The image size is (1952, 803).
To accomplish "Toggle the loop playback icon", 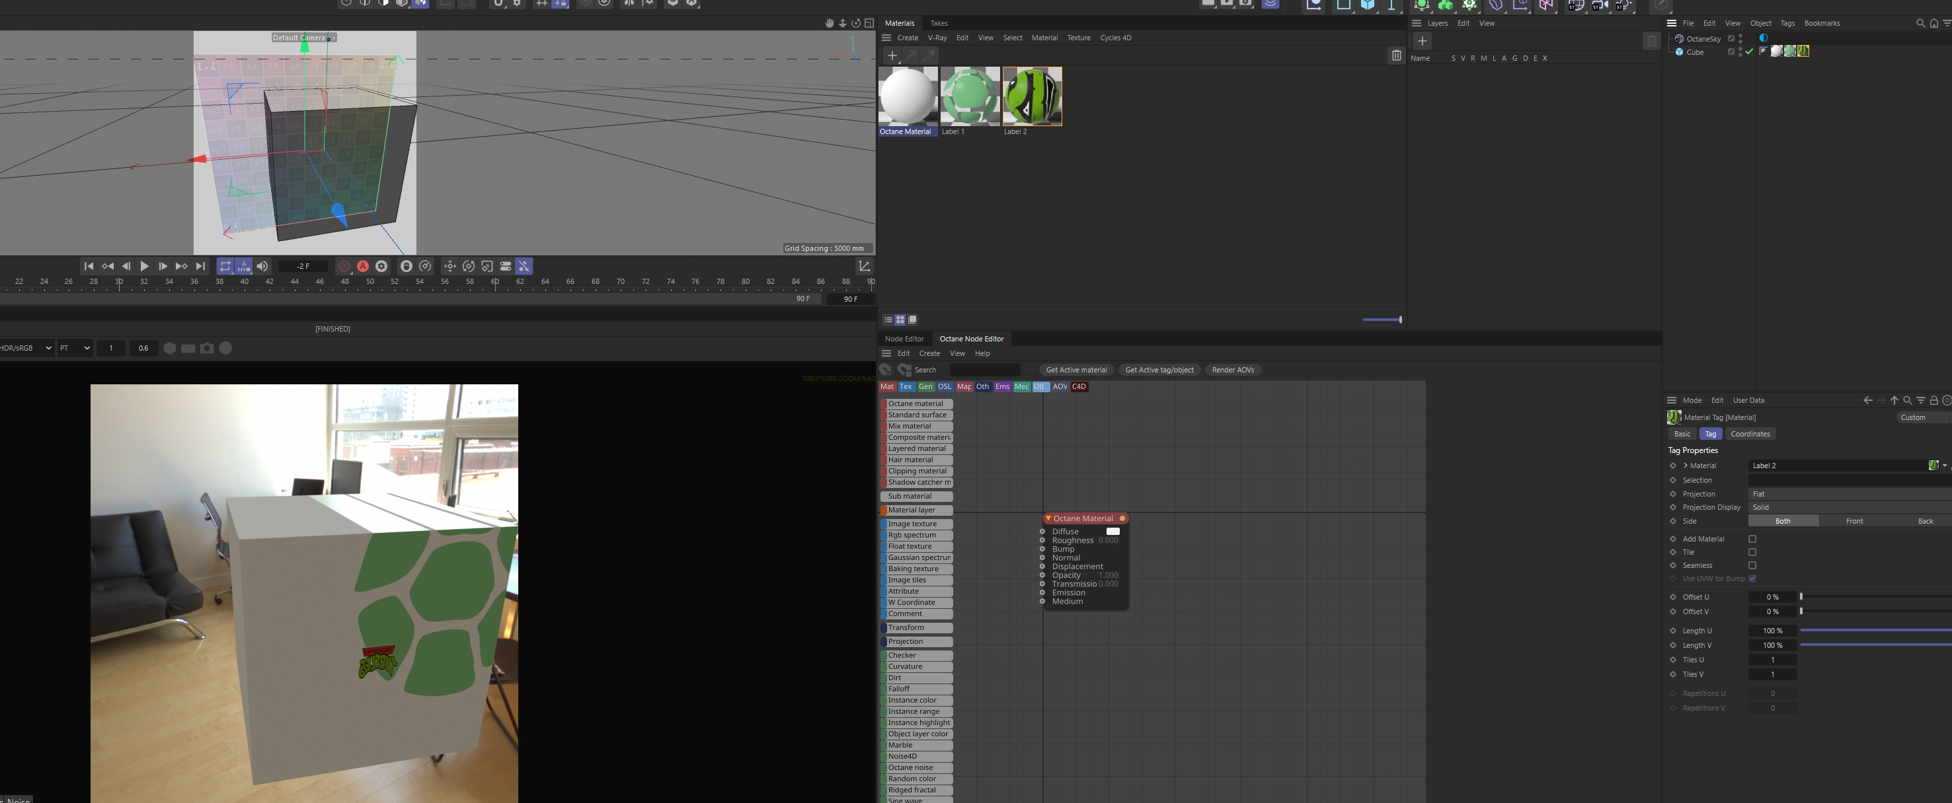I will pyautogui.click(x=225, y=266).
